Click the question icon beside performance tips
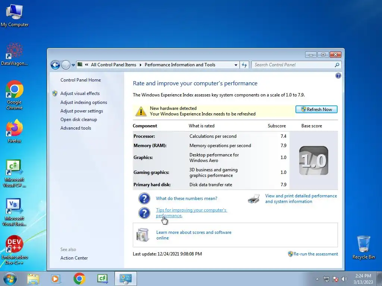Screen dimensions: 382x286 (144, 213)
